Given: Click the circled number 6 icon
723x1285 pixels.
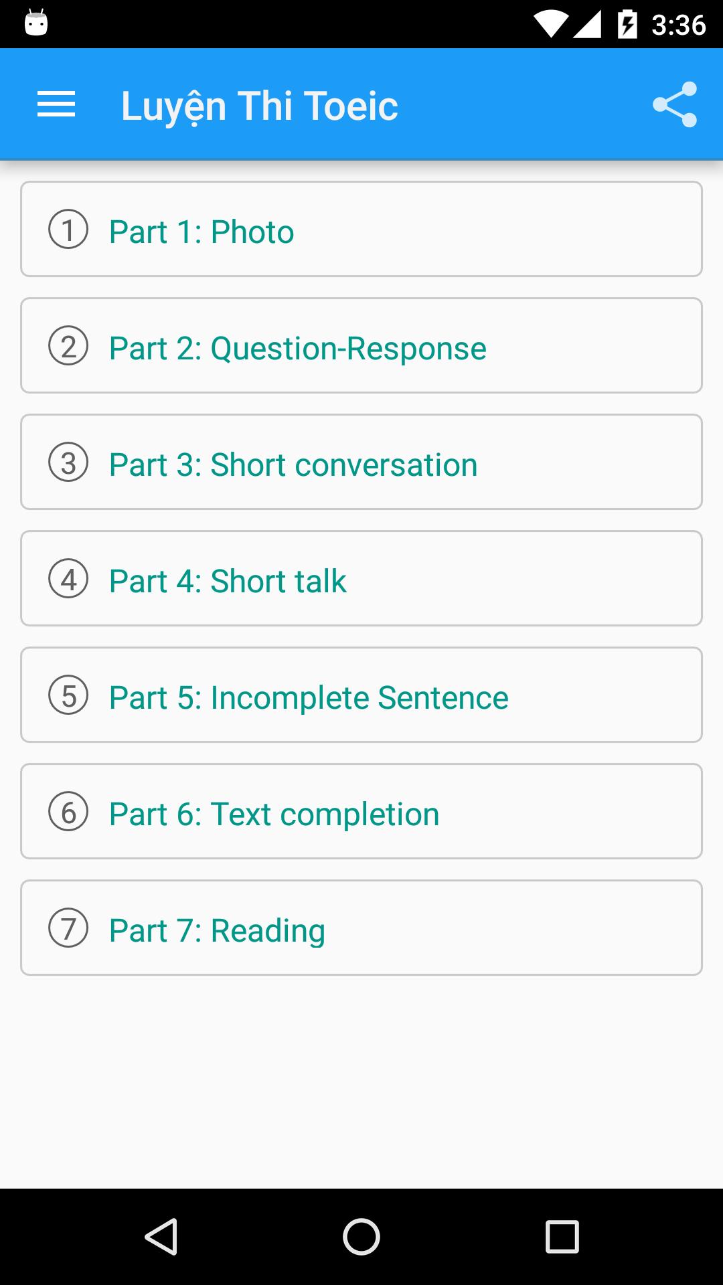Looking at the screenshot, I should (68, 812).
